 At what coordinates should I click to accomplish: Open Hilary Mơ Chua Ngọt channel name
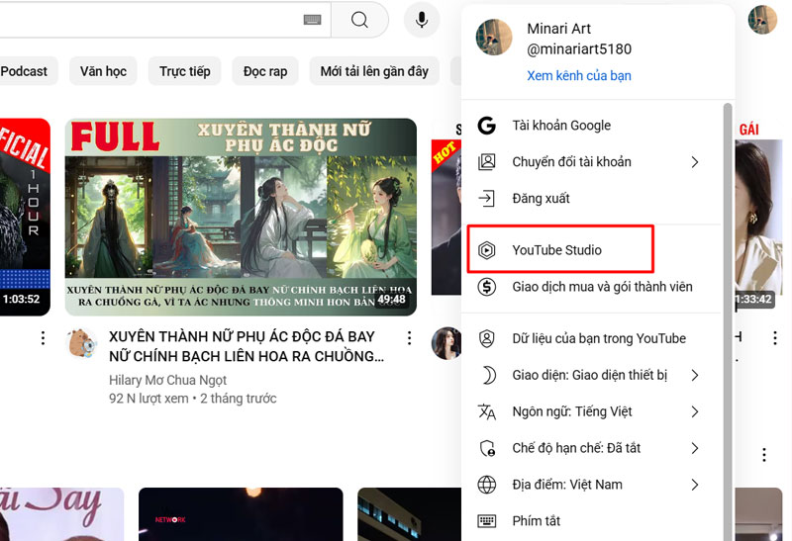[167, 380]
